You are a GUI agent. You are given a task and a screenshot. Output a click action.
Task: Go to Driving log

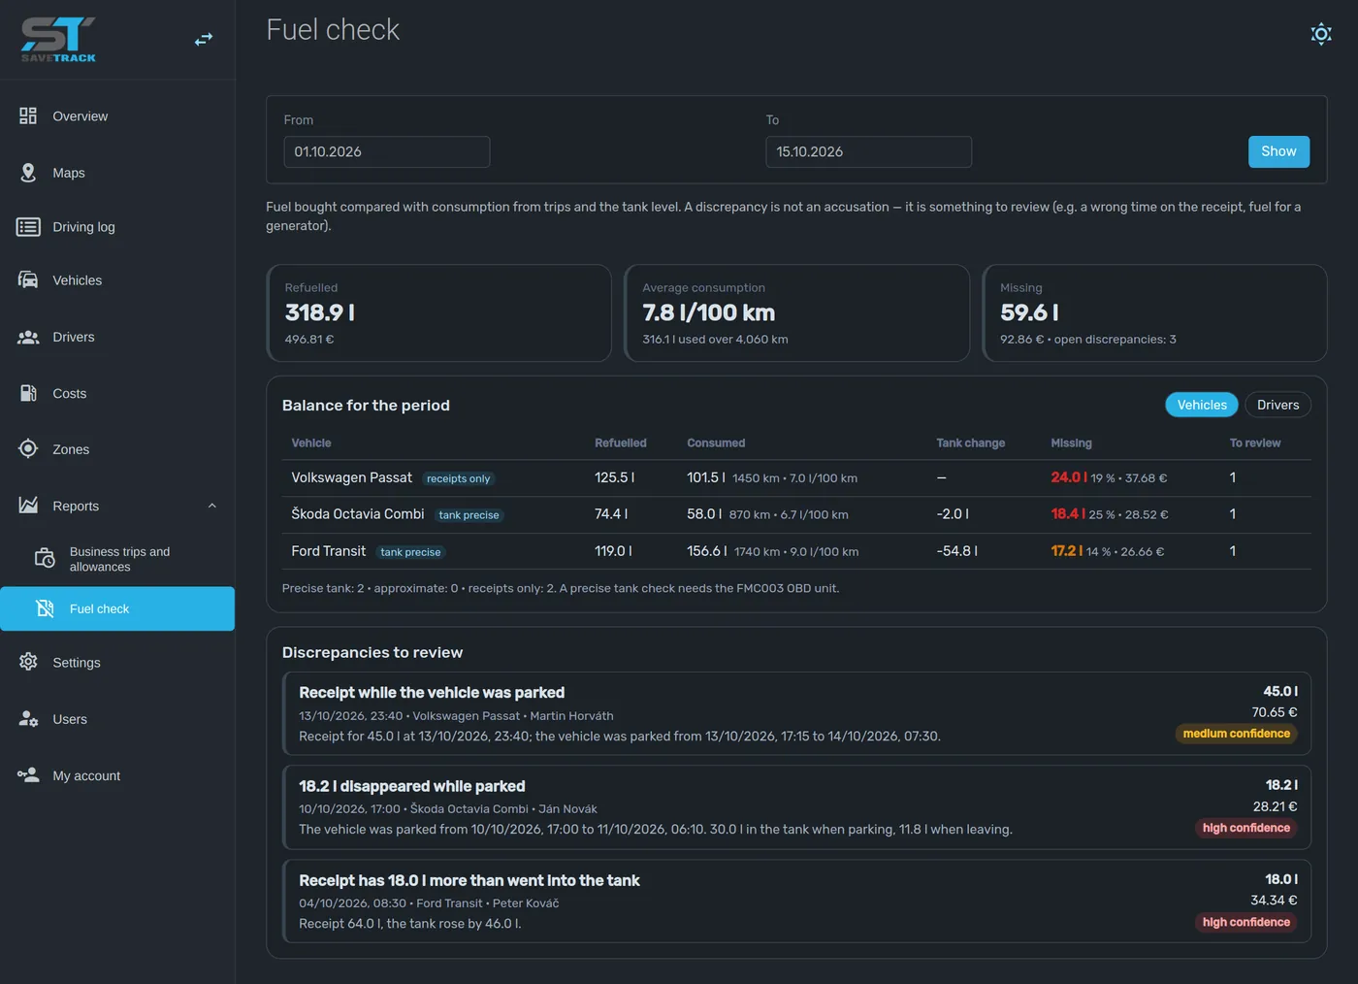pyautogui.click(x=117, y=227)
